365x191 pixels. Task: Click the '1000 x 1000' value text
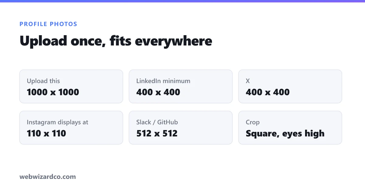53,92
